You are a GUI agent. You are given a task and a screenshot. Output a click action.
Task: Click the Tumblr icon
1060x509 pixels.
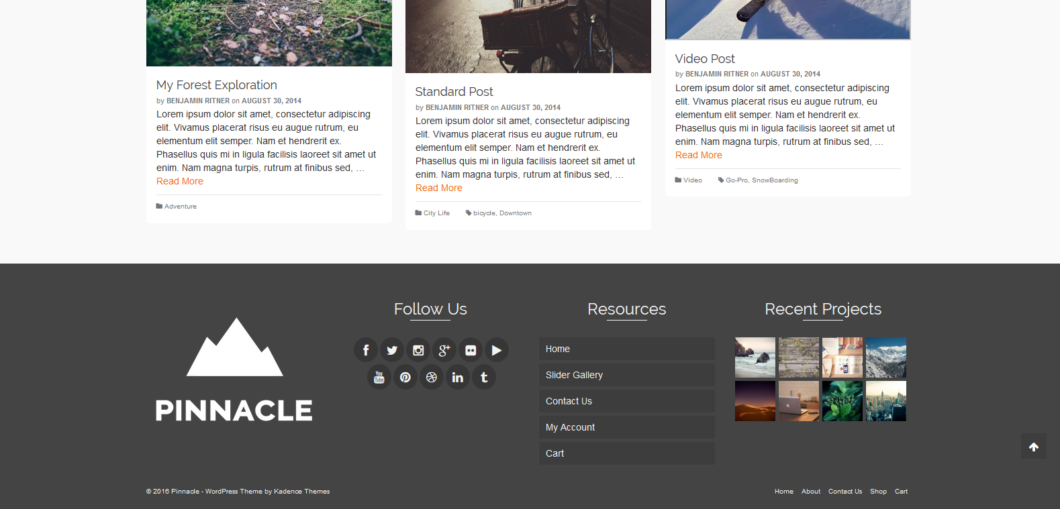484,377
